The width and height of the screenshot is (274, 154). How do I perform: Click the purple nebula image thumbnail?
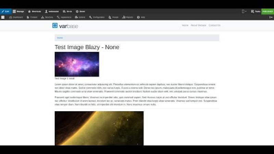click(77, 64)
